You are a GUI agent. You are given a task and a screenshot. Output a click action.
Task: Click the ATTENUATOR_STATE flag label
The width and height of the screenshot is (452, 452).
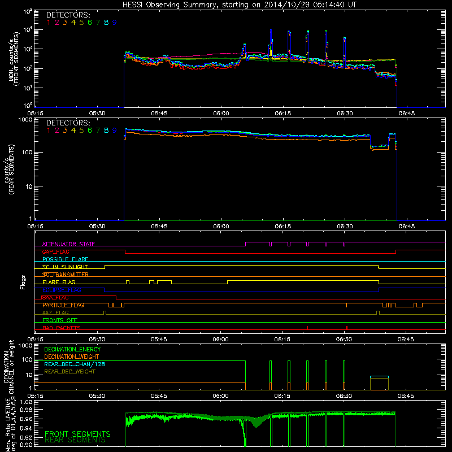click(x=68, y=244)
